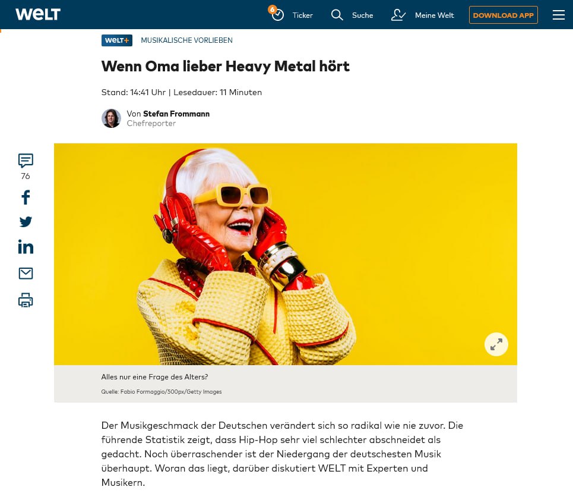Go to WELT homepage via logo
Image resolution: width=573 pixels, height=493 pixels.
click(x=38, y=15)
